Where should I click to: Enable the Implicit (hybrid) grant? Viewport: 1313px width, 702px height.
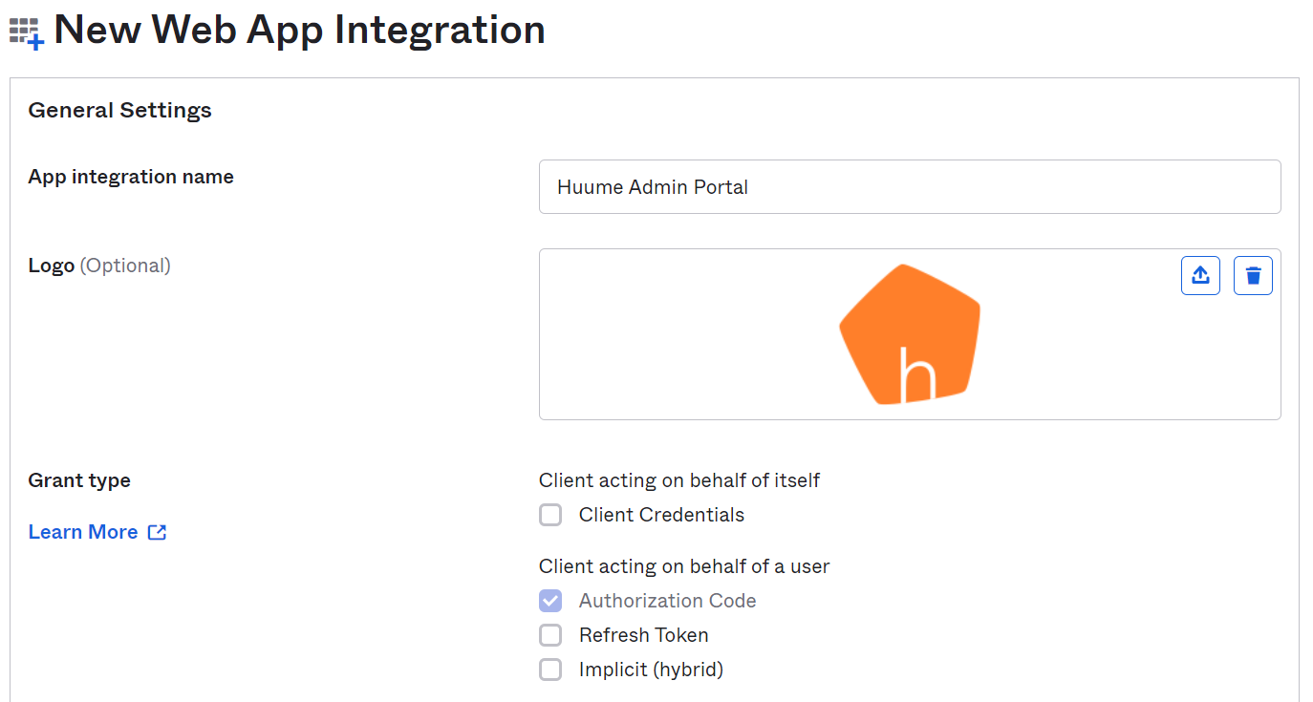(550, 670)
